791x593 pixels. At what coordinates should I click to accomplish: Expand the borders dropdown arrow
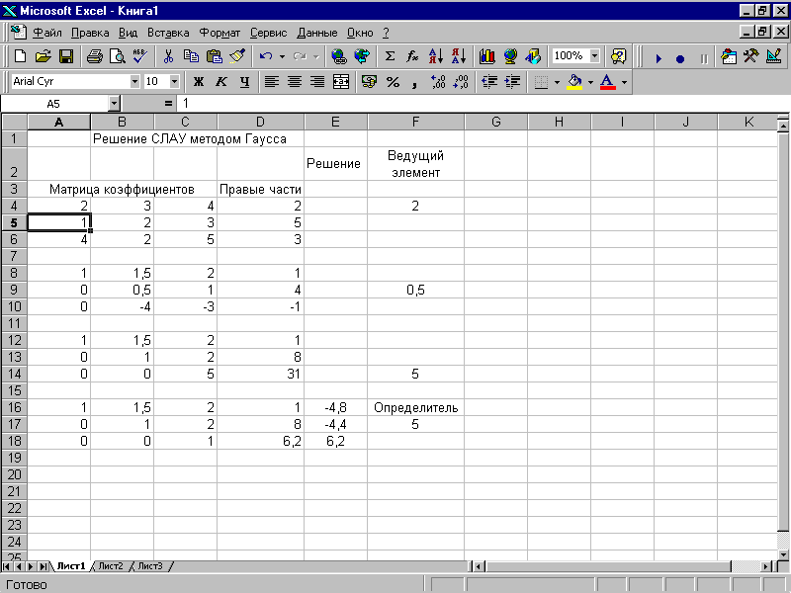[557, 82]
